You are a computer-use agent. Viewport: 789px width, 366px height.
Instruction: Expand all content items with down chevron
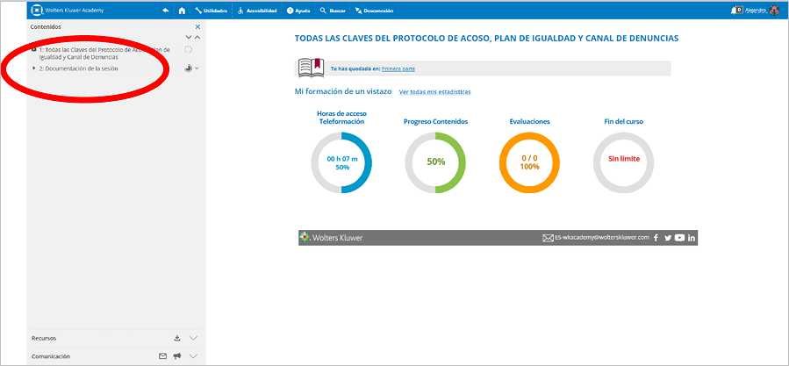click(189, 37)
